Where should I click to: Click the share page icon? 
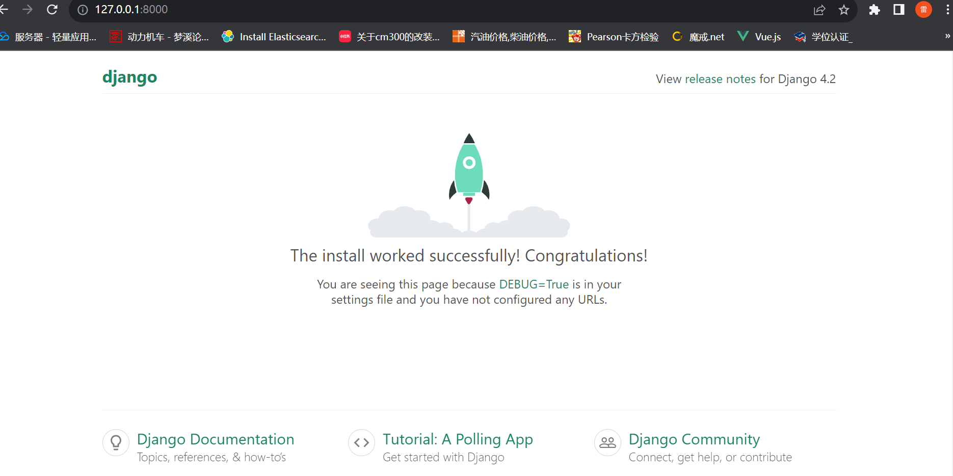pyautogui.click(x=819, y=10)
